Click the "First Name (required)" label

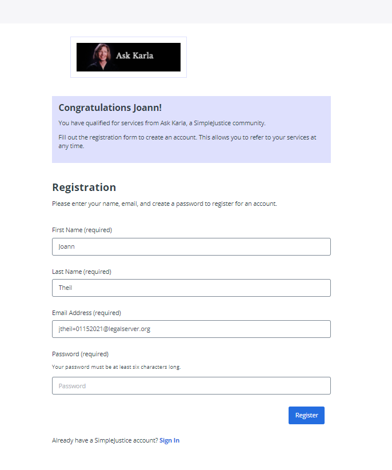click(x=82, y=230)
